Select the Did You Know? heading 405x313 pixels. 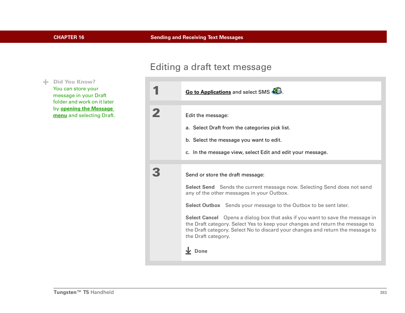point(74,82)
